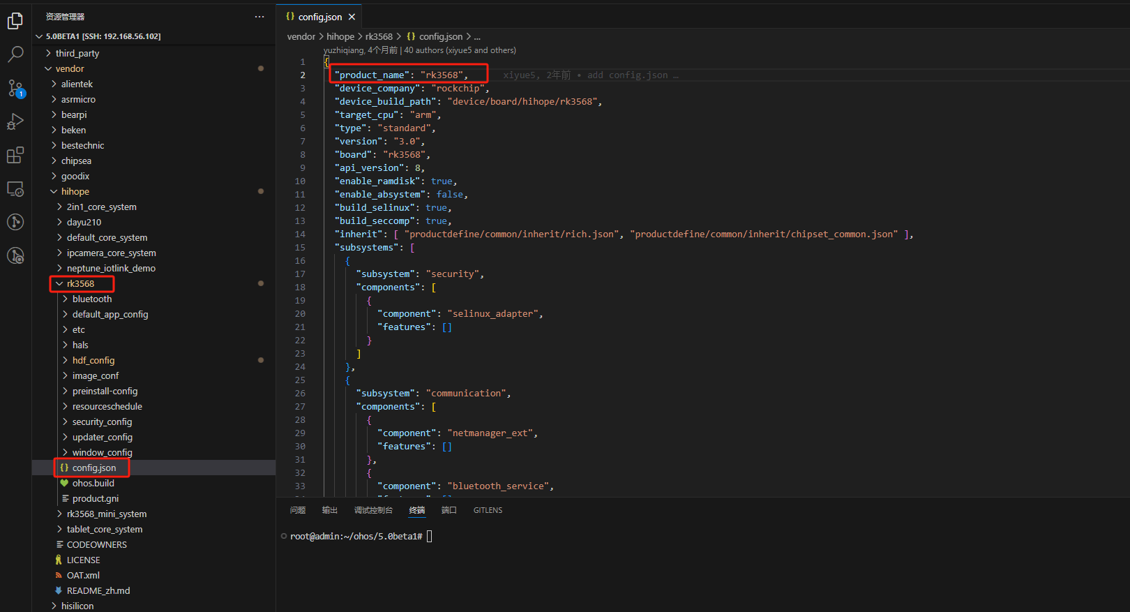Open the Extensions view
The height and width of the screenshot is (612, 1130).
15,155
